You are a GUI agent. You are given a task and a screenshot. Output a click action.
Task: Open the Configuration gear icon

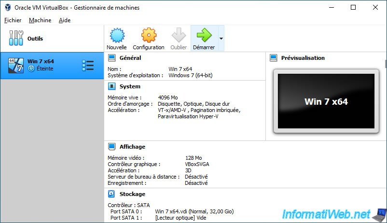pyautogui.click(x=149, y=36)
